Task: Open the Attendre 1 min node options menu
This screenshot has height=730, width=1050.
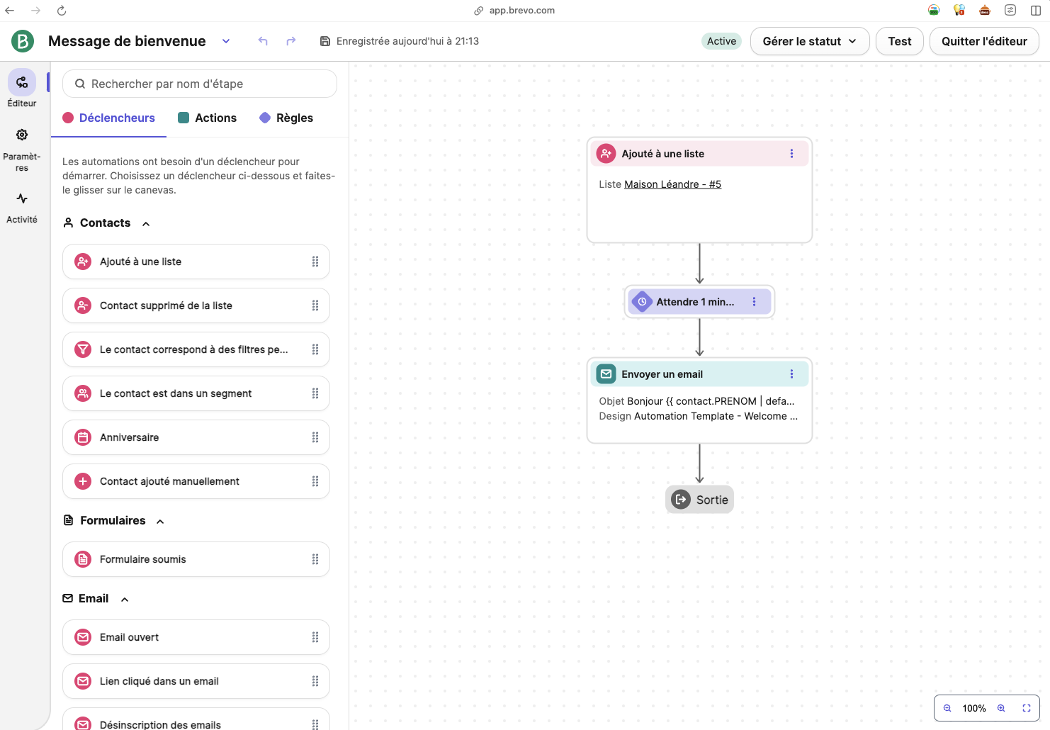Action: [754, 302]
